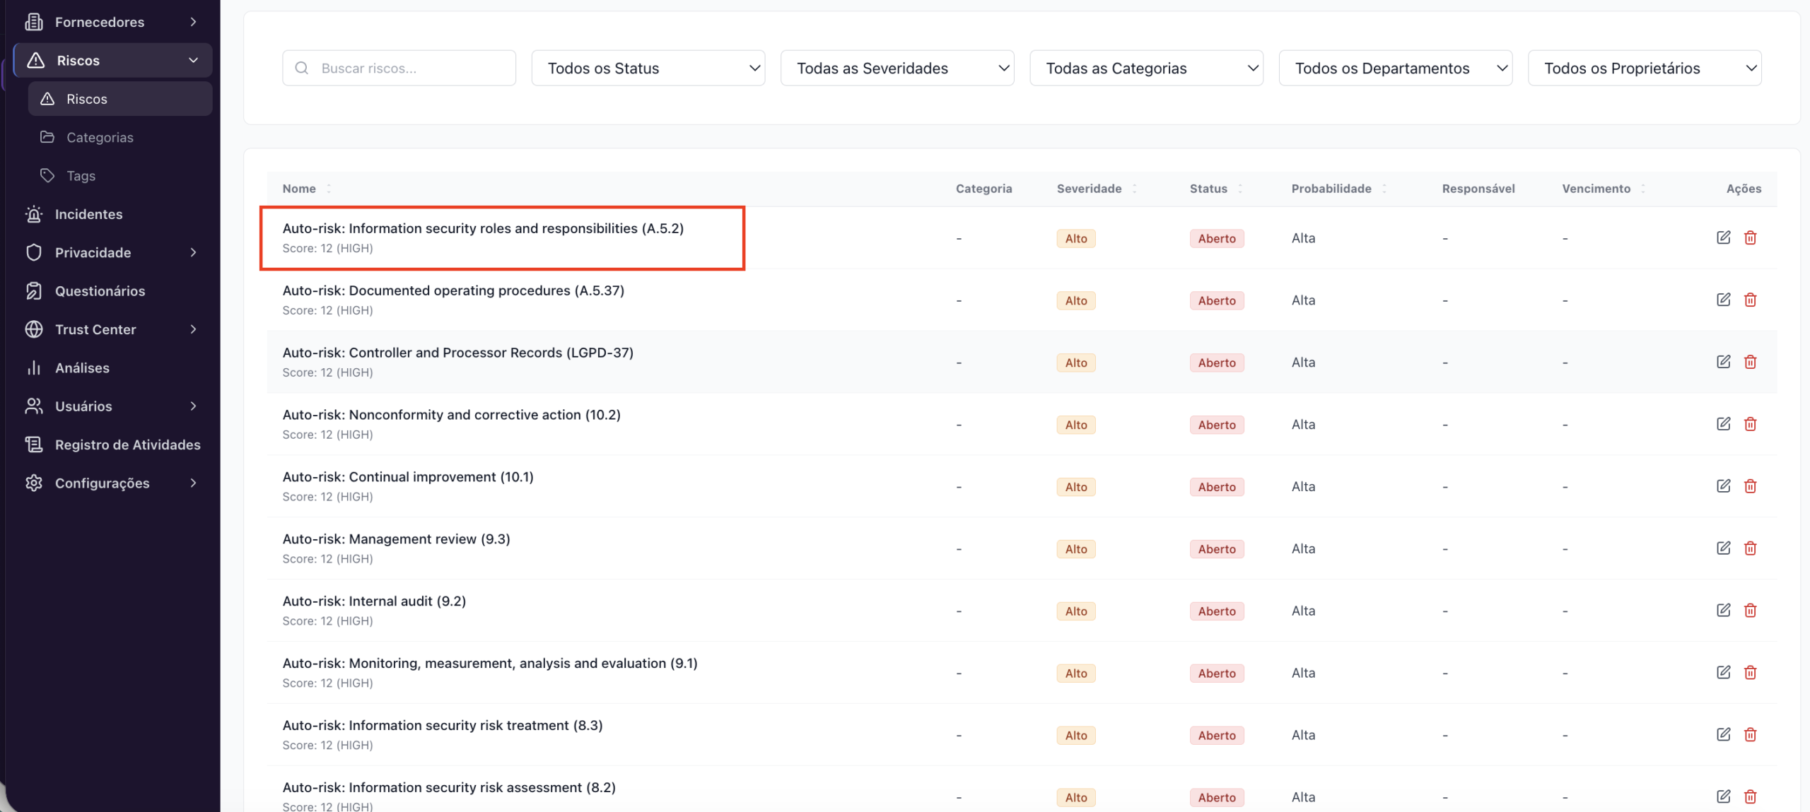This screenshot has height=812, width=1810.
Task: Select the Riscos submenu item
Action: click(120, 99)
